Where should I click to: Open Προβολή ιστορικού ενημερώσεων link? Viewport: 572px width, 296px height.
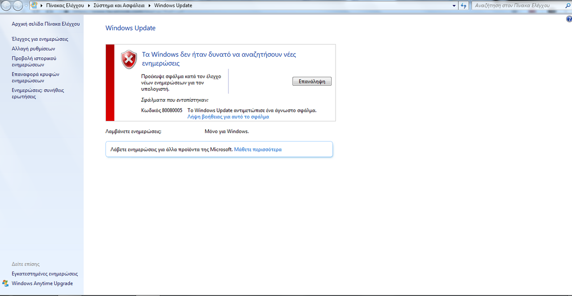[x=34, y=62]
